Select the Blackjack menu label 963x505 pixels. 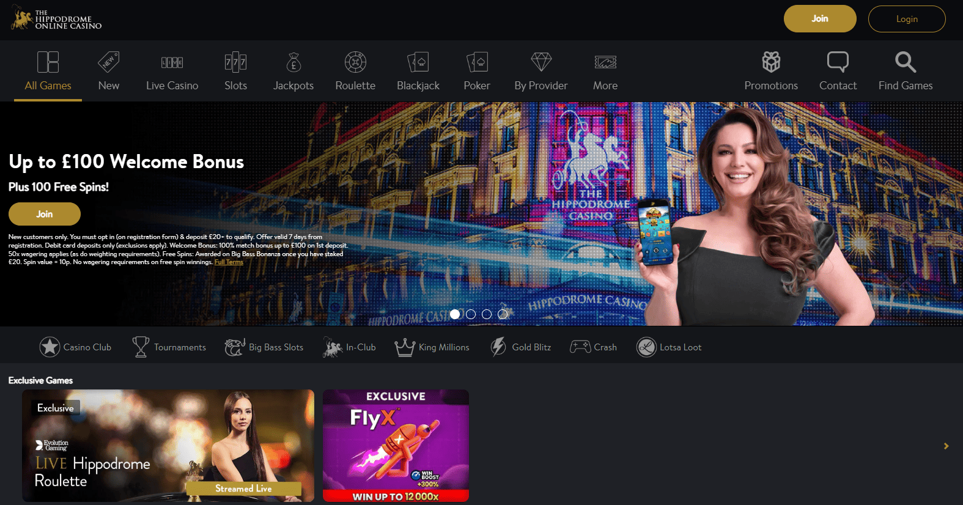(x=418, y=86)
